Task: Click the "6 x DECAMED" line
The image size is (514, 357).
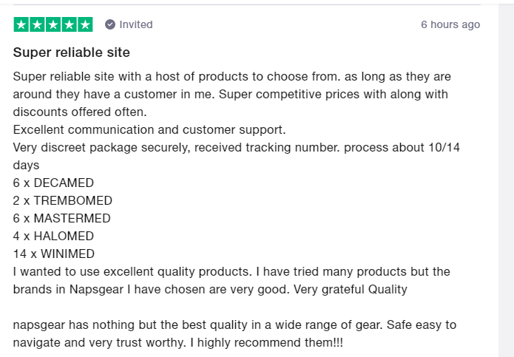Action: point(53,183)
